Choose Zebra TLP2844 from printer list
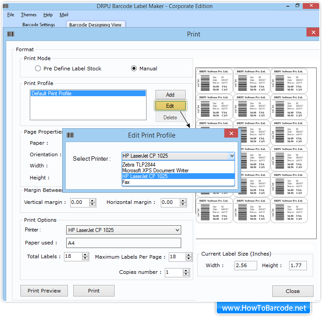Viewport: 322px width, 317px height. point(178,164)
